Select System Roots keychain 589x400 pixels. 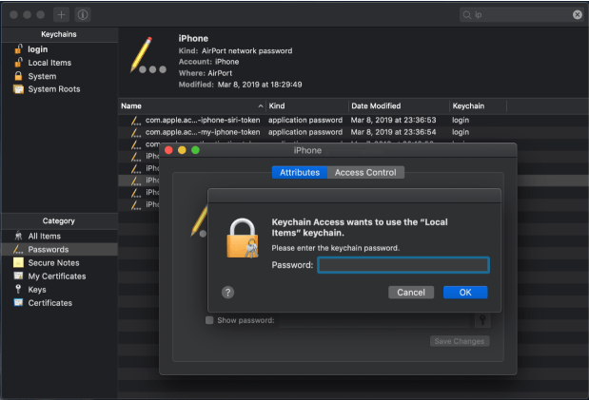(x=53, y=89)
